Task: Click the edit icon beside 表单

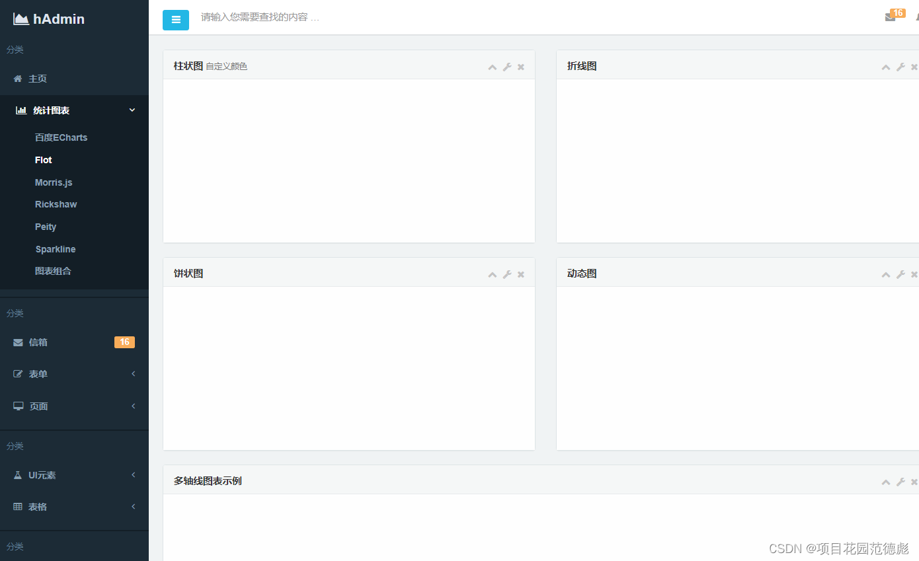Action: click(x=18, y=374)
